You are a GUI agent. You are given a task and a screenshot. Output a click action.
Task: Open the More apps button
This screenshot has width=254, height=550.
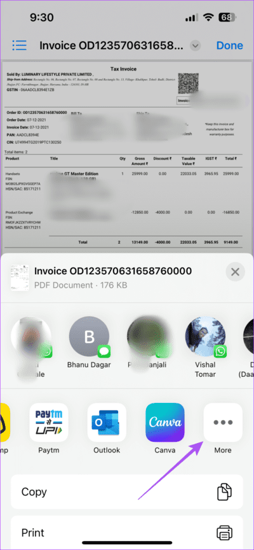click(x=223, y=422)
